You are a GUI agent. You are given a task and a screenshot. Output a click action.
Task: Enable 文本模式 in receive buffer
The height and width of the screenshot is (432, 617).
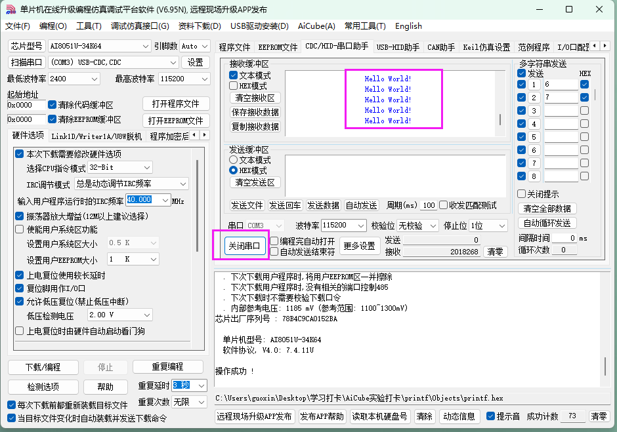[x=233, y=75]
